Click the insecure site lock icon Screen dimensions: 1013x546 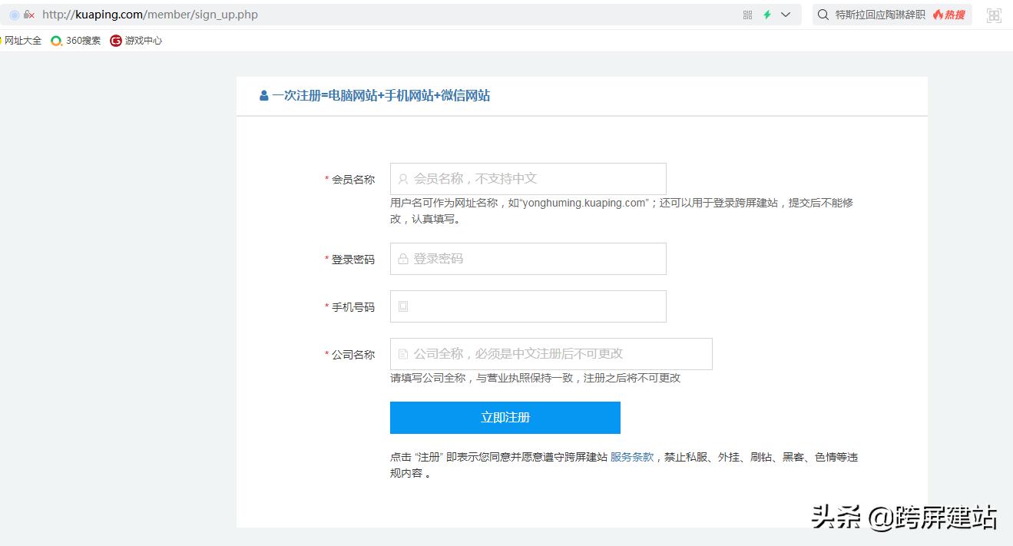(29, 15)
